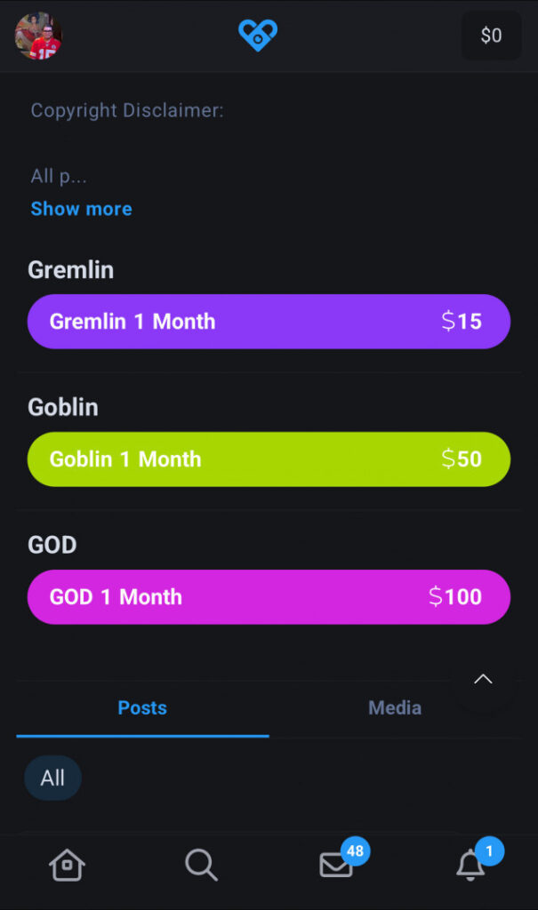Open the home feed icon

click(67, 864)
